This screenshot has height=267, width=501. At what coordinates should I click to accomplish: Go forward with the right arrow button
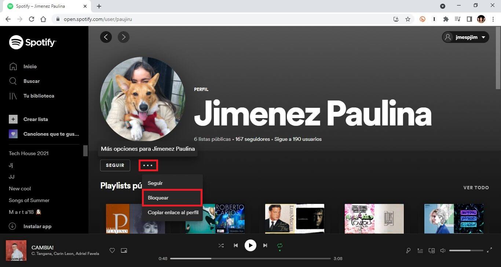[124, 37]
